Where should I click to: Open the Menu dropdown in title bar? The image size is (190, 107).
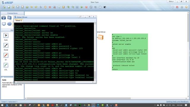pos(171,1)
